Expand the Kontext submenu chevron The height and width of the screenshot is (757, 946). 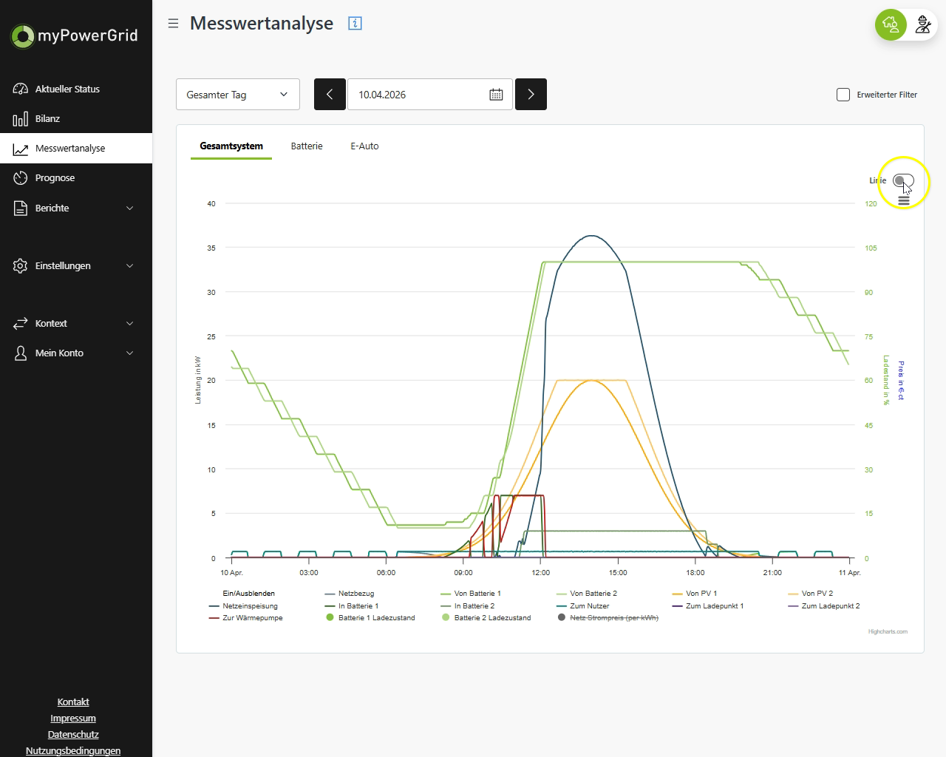[x=130, y=324]
